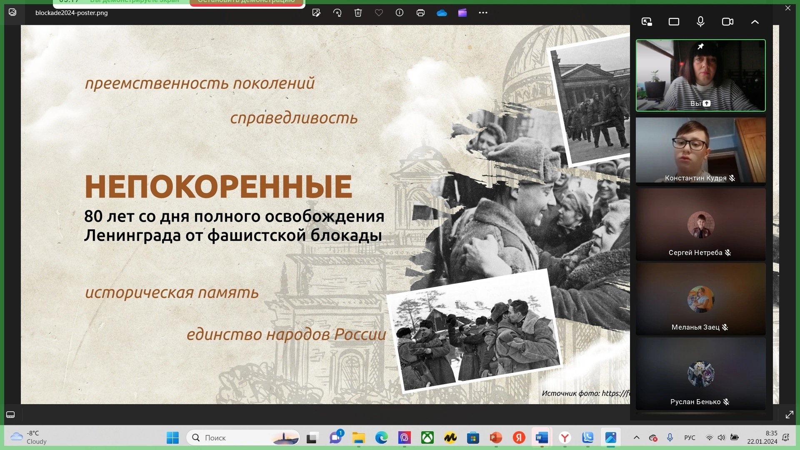800x450 pixels.
Task: Open the clock and calendar showing 8:35
Action: pos(762,437)
